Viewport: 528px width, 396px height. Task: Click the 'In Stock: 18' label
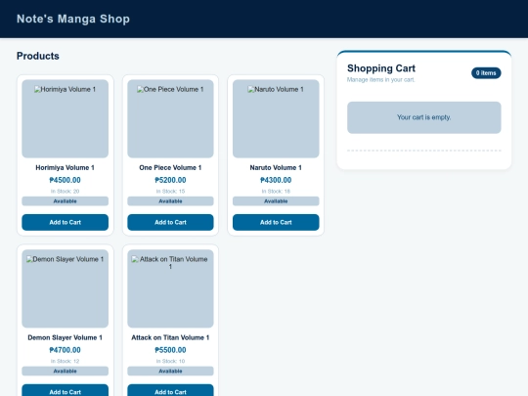click(x=276, y=192)
